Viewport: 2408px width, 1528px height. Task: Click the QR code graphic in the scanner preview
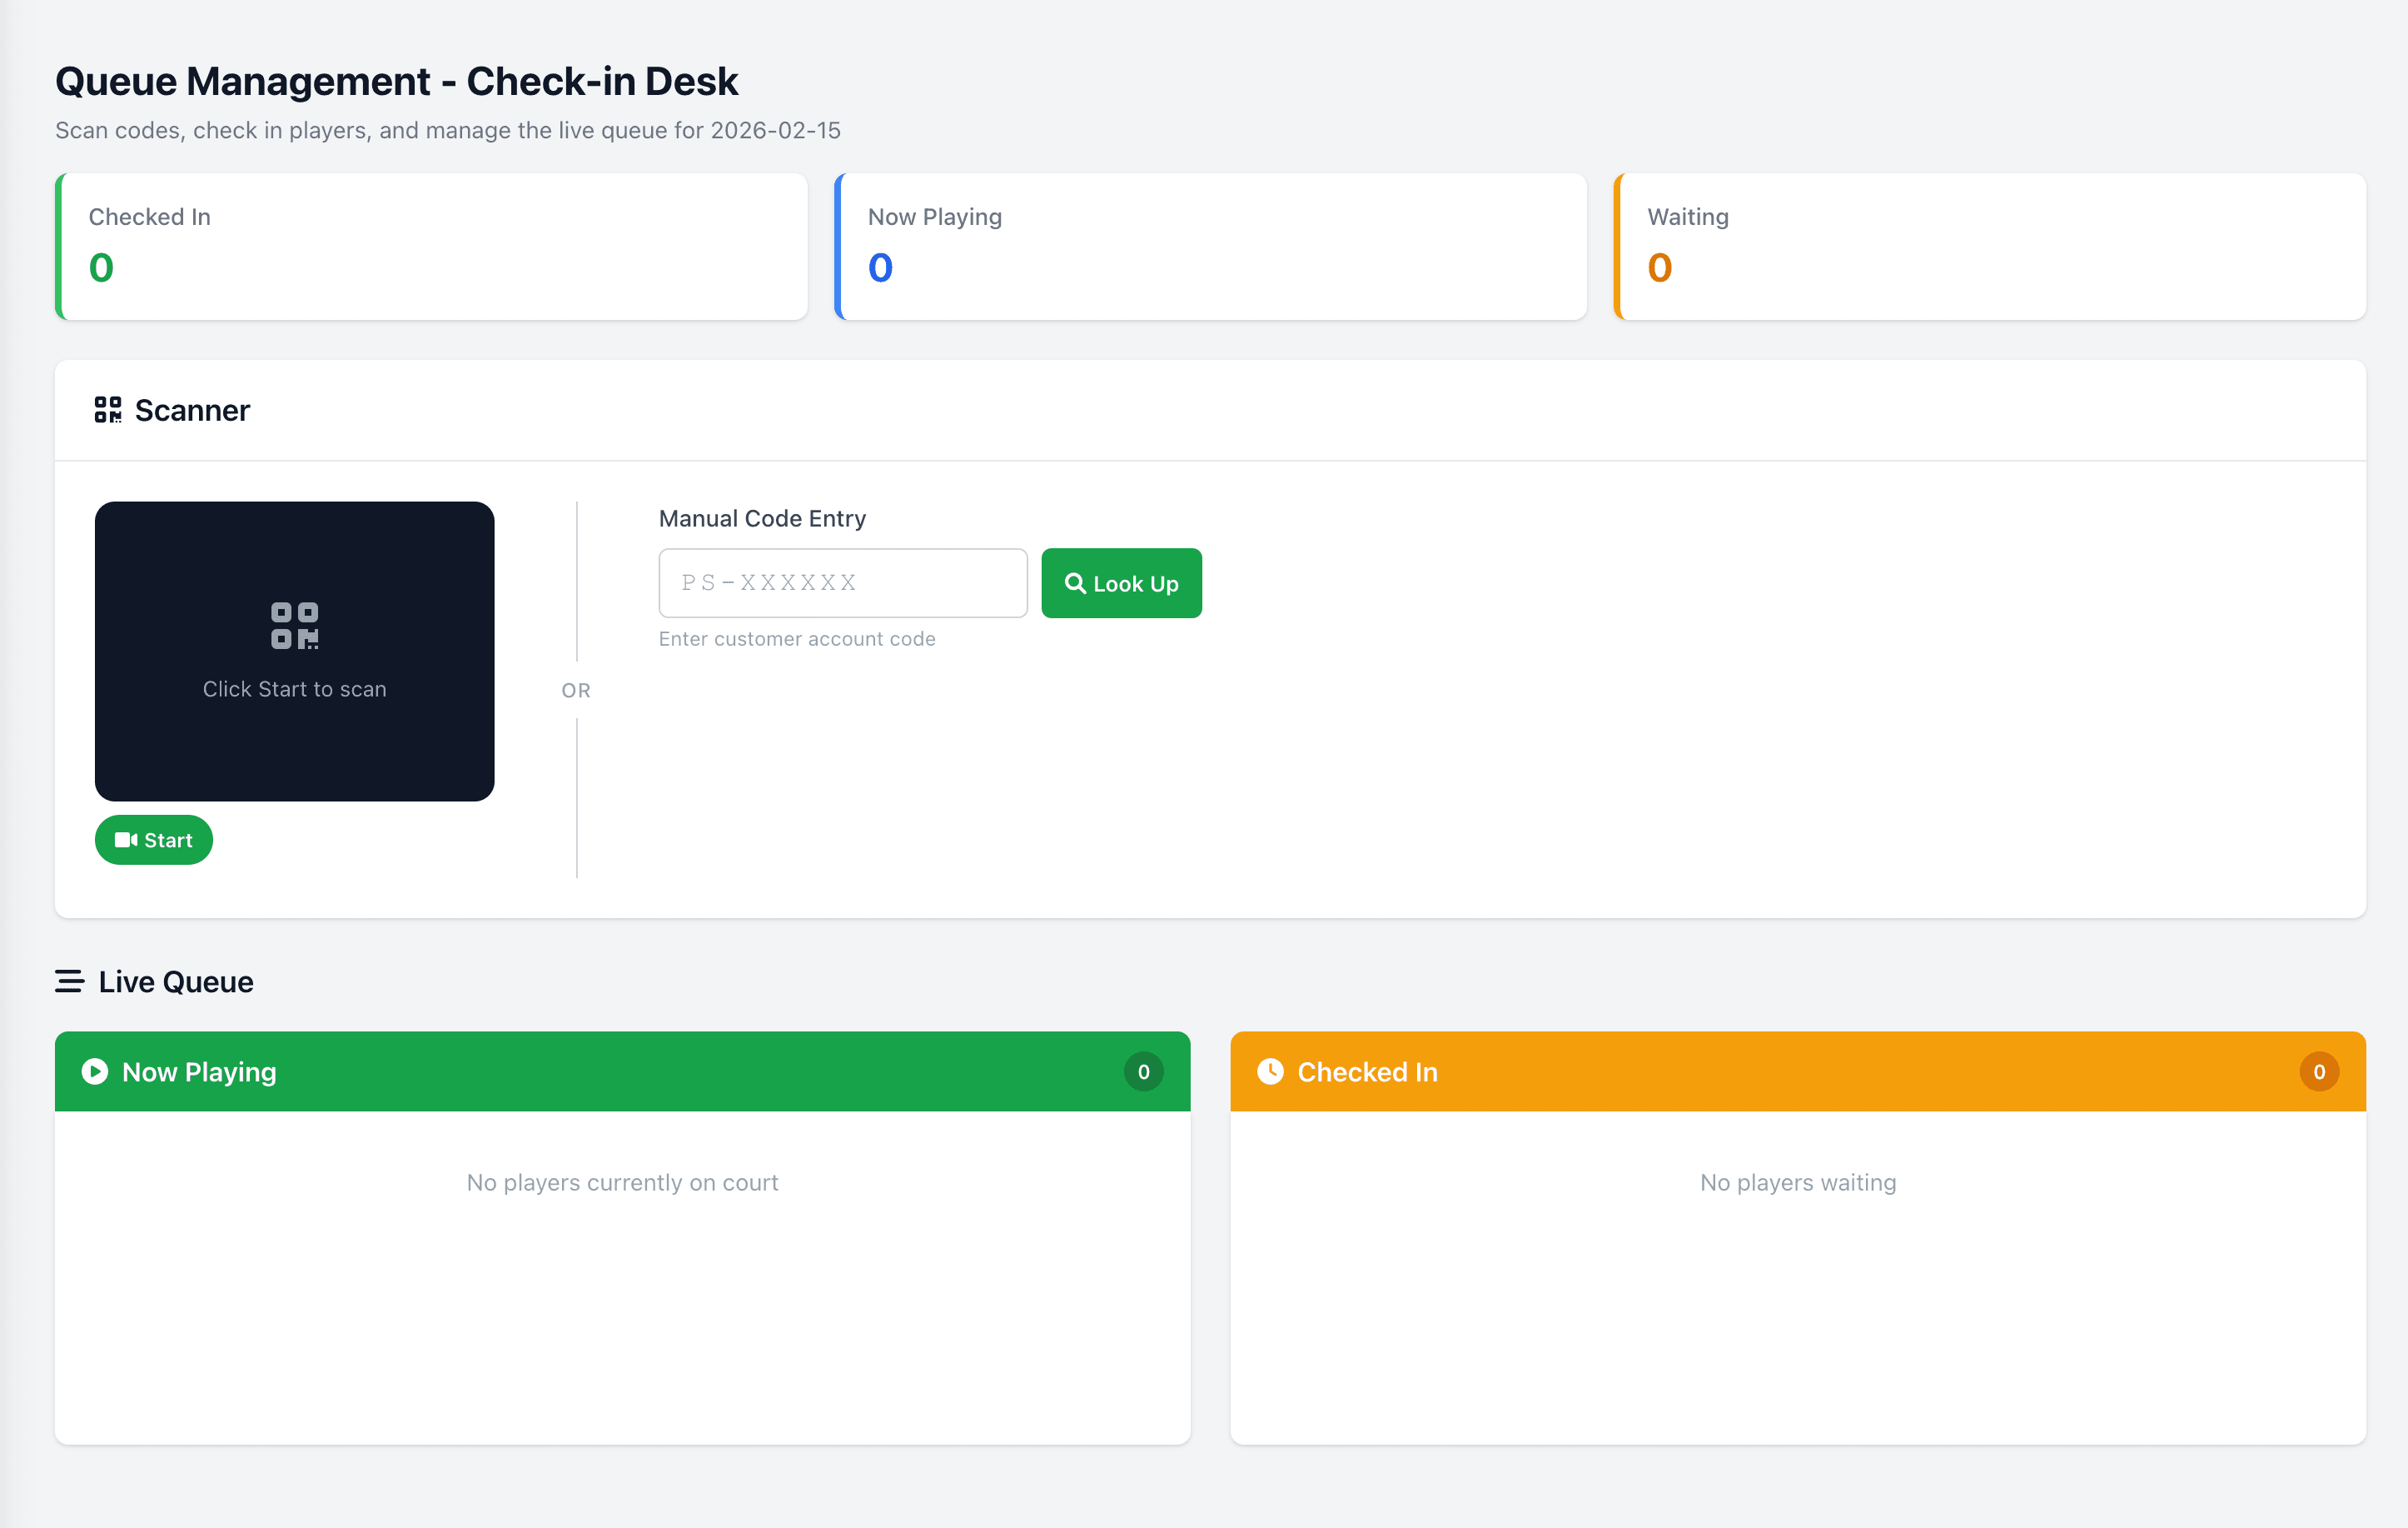(x=294, y=627)
